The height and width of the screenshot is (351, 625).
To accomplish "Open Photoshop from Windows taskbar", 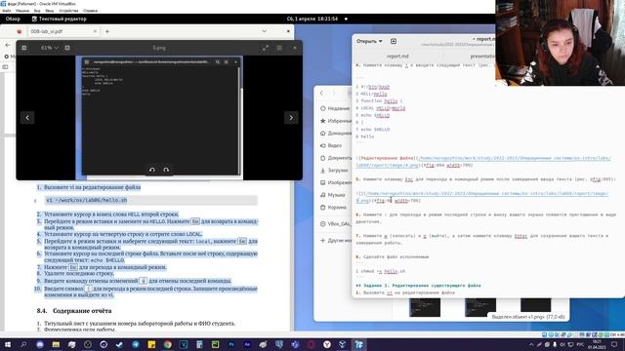I will [231, 344].
